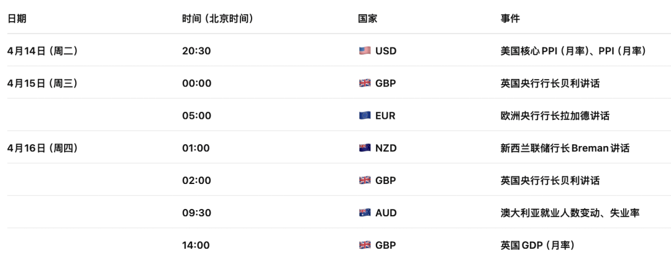
Task: Click the UK flag in the 14:00 row
Action: point(365,245)
